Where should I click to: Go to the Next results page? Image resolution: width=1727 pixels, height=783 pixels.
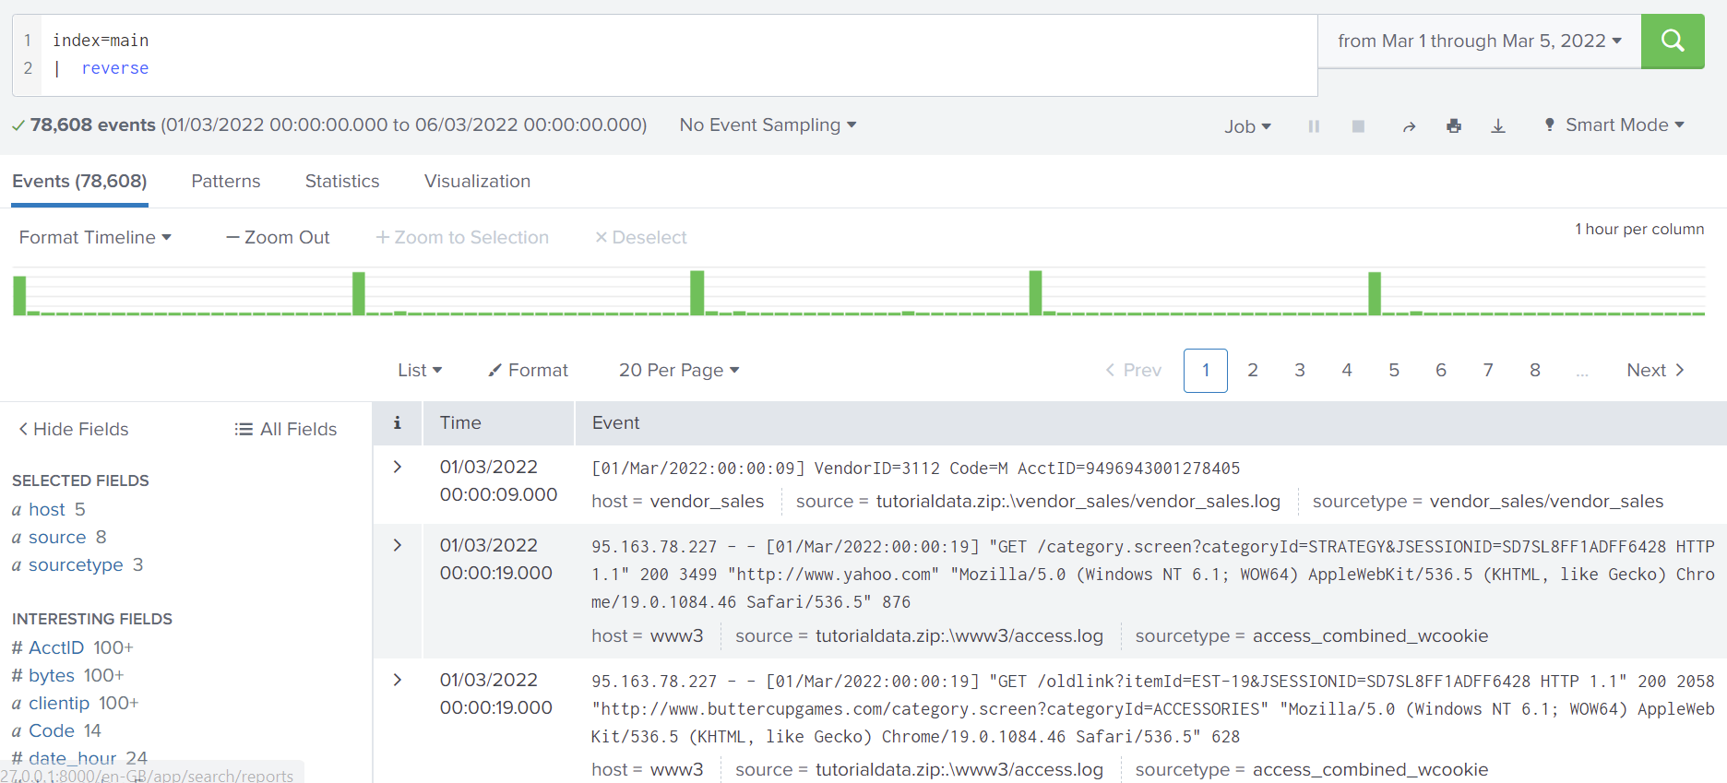(1655, 370)
